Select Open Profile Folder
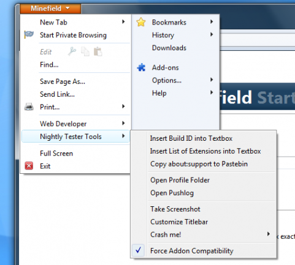 pyautogui.click(x=180, y=181)
